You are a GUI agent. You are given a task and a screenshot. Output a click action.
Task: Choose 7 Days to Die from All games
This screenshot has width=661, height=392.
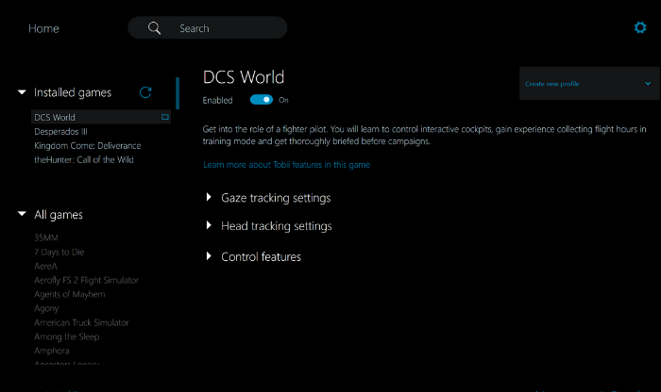[59, 252]
